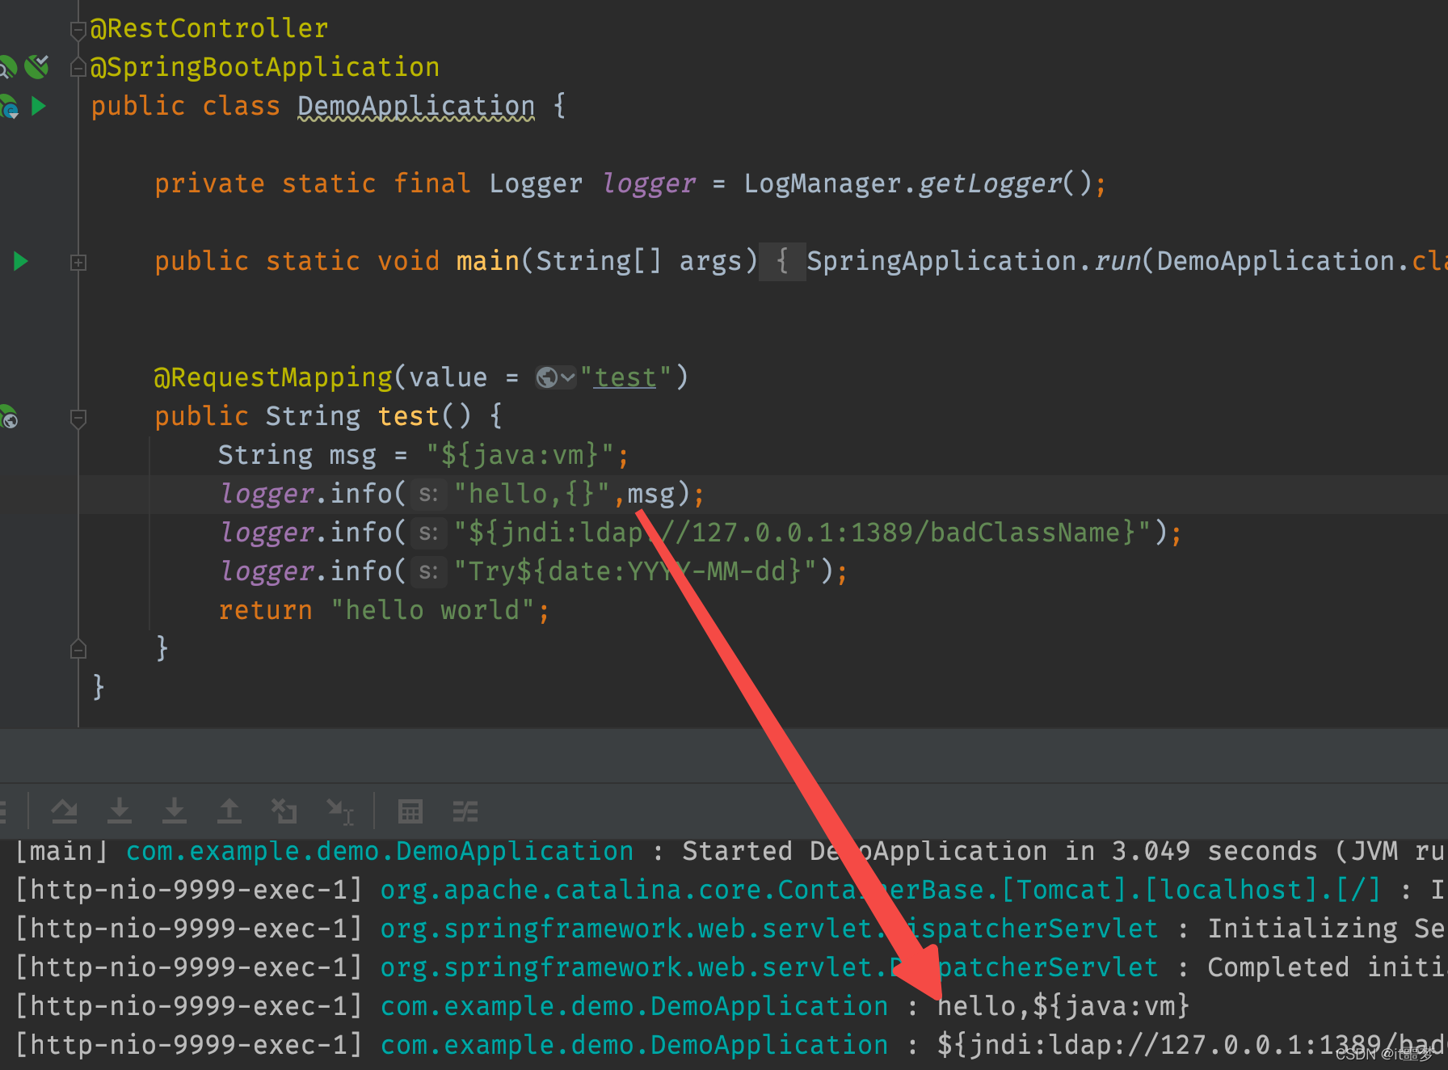Viewport: 1448px width, 1070px height.
Task: Click the s: hint on the jndi line
Action: coord(428,533)
